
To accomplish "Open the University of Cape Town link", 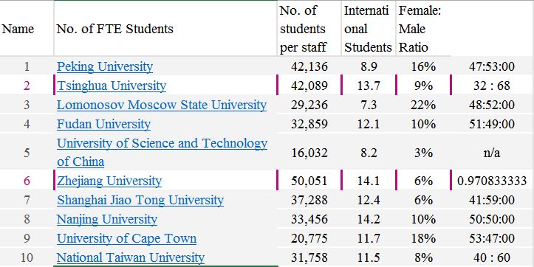I will (126, 238).
